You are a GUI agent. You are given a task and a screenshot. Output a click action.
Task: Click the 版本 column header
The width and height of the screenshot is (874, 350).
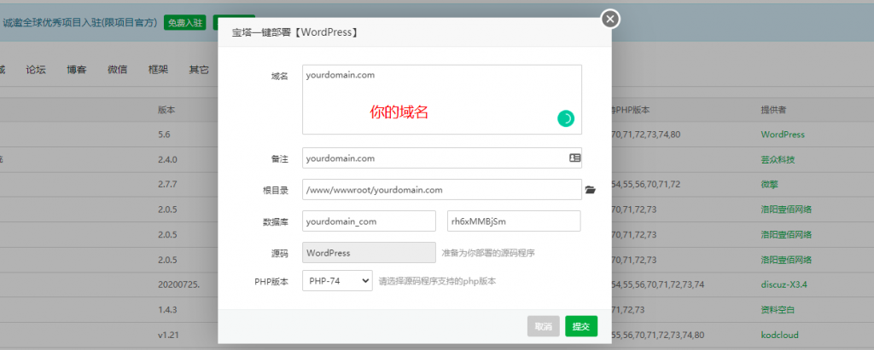coord(166,110)
